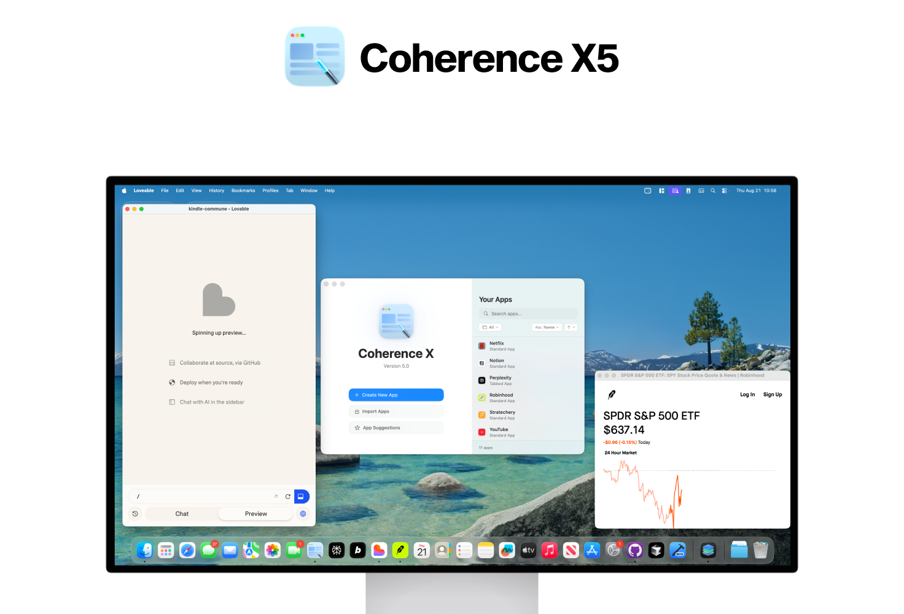Switch to the Preview tab in Lovable
Image resolution: width=904 pixels, height=614 pixels.
pyautogui.click(x=256, y=514)
